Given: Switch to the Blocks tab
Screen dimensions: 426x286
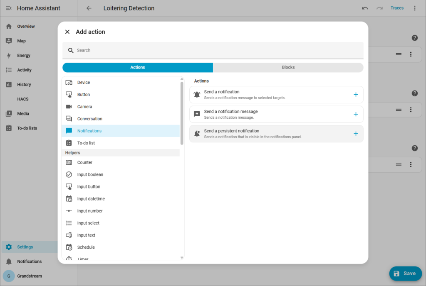Looking at the screenshot, I should pyautogui.click(x=288, y=67).
